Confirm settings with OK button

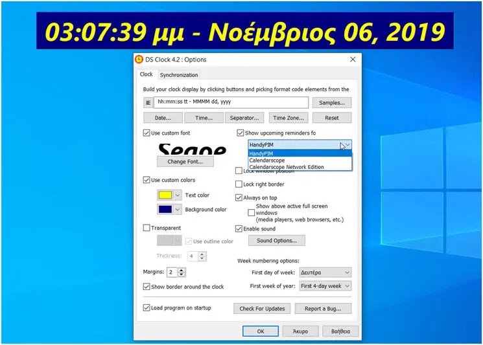261,331
